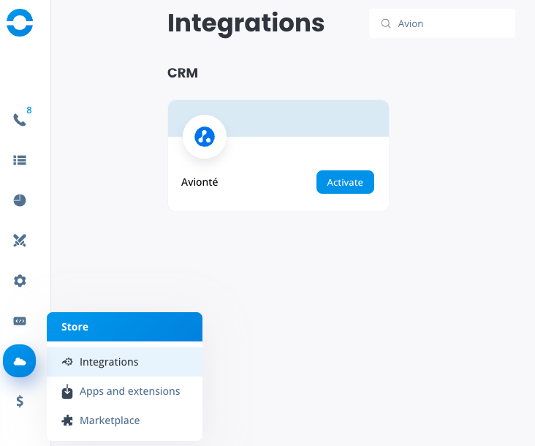Image resolution: width=535 pixels, height=446 pixels.
Task: Choose Marketplace in the Store menu
Action: pos(110,420)
